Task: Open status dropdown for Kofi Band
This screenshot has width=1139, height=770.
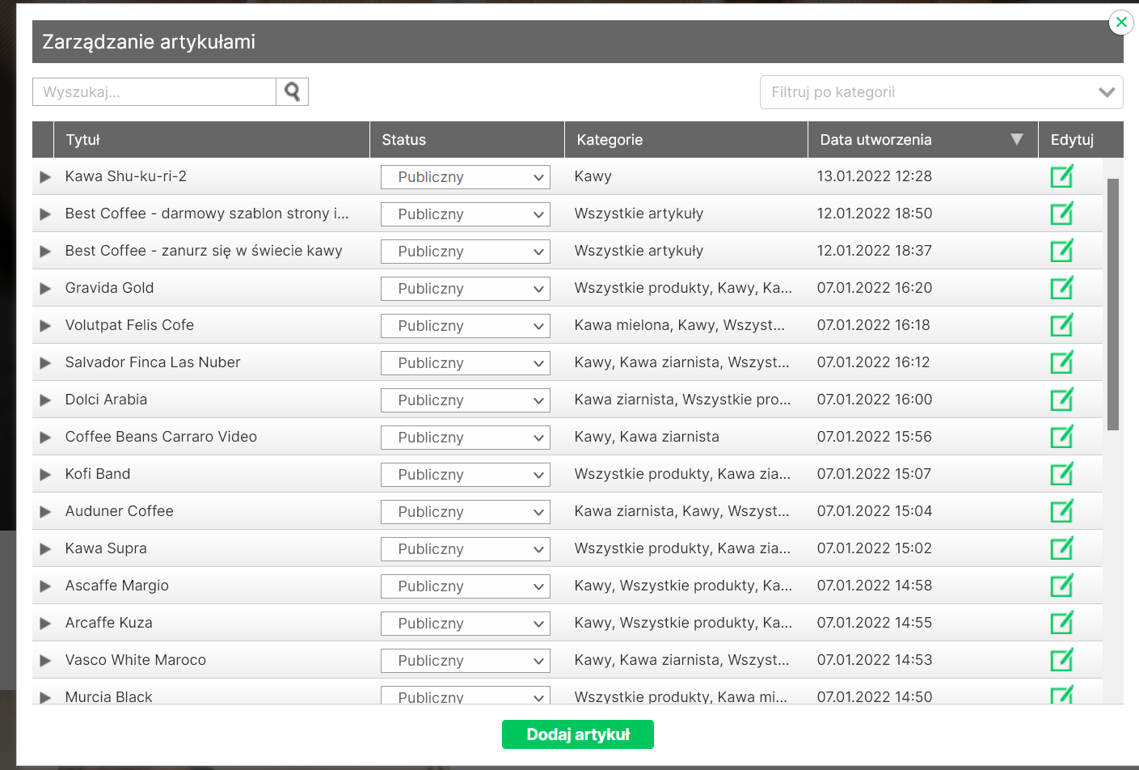Action: 466,475
